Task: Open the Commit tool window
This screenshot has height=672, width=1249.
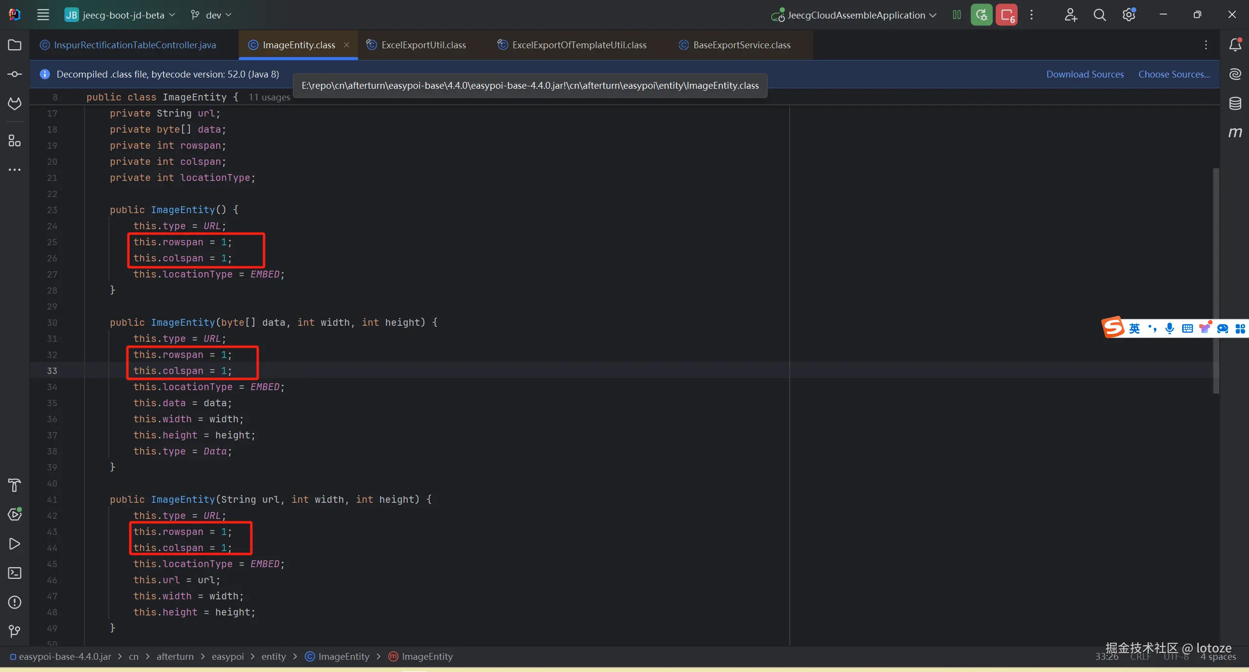Action: pos(15,74)
